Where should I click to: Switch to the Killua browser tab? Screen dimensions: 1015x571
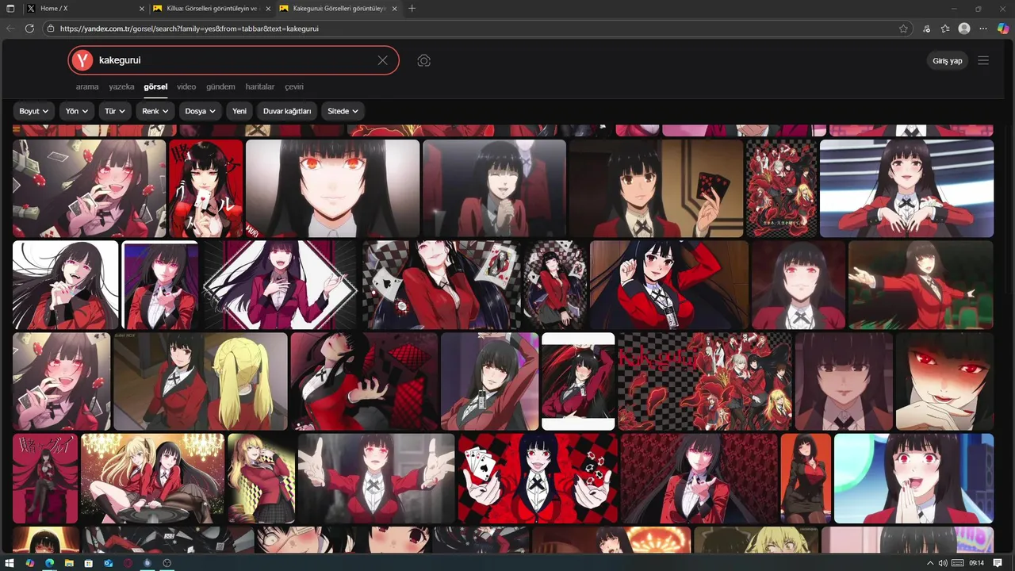(210, 8)
